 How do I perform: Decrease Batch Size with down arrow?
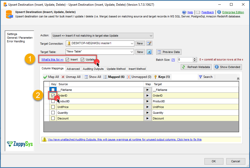[195, 61]
